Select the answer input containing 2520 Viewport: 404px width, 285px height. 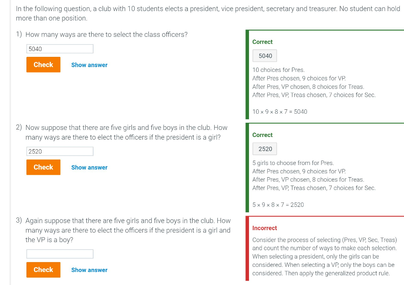point(60,151)
